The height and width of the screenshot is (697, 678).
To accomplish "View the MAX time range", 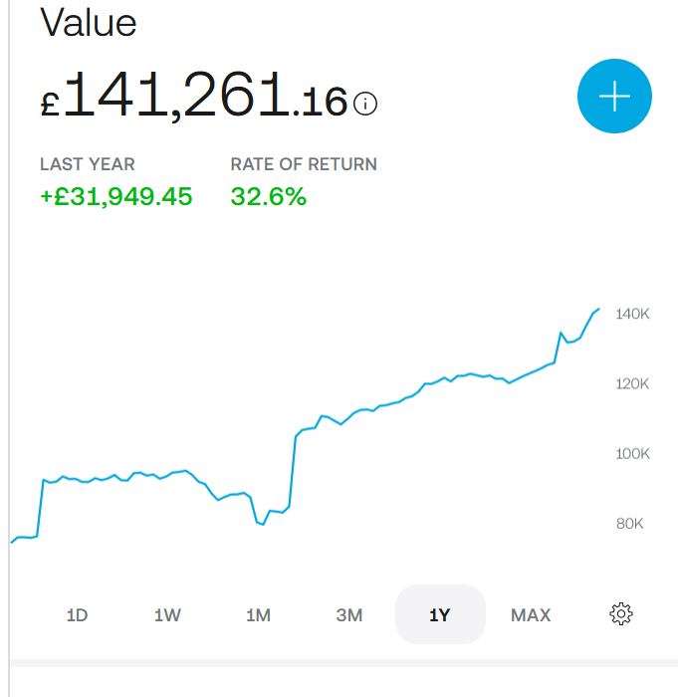I will (x=531, y=615).
